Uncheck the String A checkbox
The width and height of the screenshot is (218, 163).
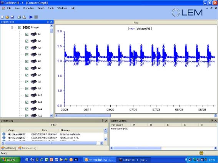(20, 28)
